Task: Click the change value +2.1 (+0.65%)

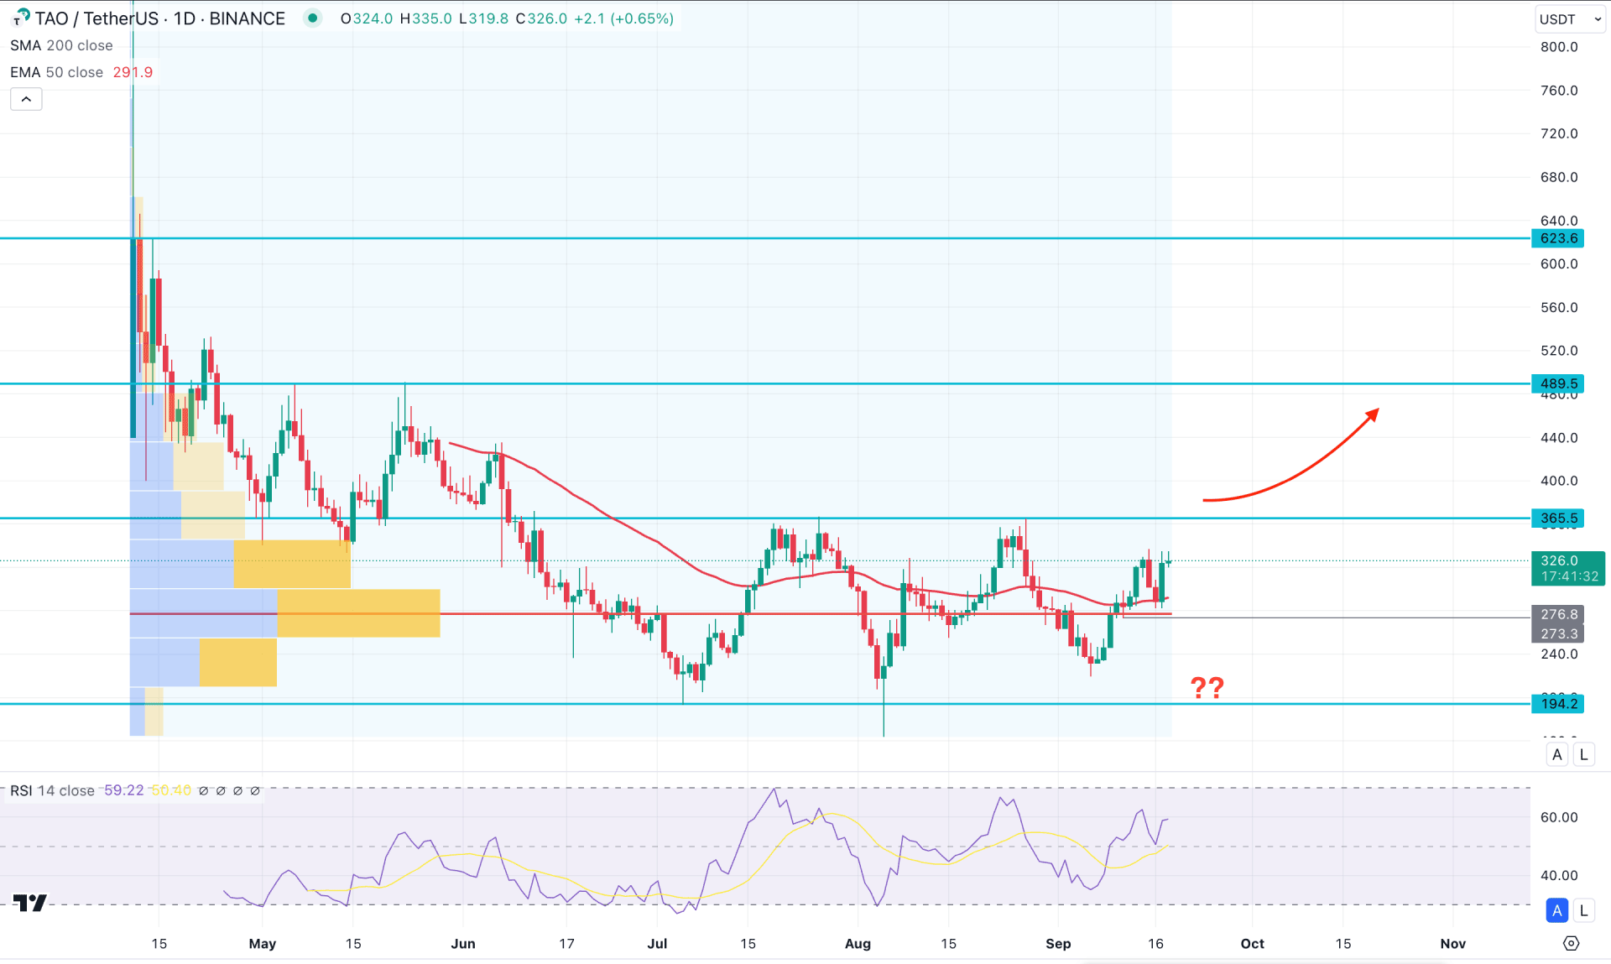Action: (624, 18)
